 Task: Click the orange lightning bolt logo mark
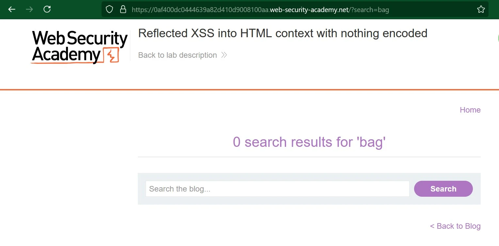tap(111, 55)
